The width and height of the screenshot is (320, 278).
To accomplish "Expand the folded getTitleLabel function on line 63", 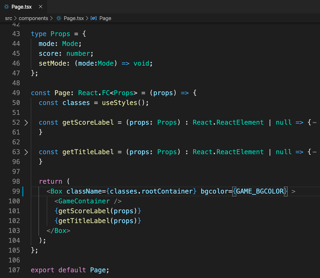I will coord(26,152).
